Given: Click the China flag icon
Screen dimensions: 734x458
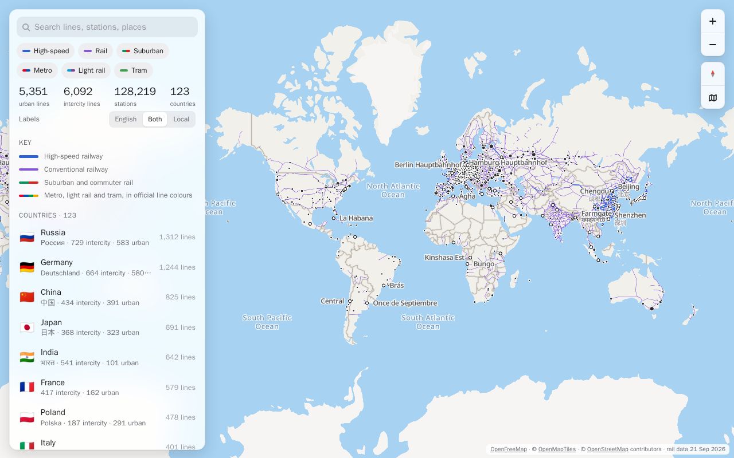Looking at the screenshot, I should (x=27, y=297).
